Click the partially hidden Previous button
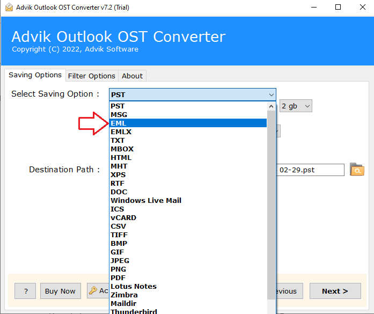 pos(289,291)
